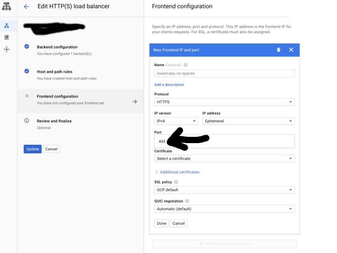
Task: Select the highlighted load balancing sidebar icon
Action: point(6,25)
